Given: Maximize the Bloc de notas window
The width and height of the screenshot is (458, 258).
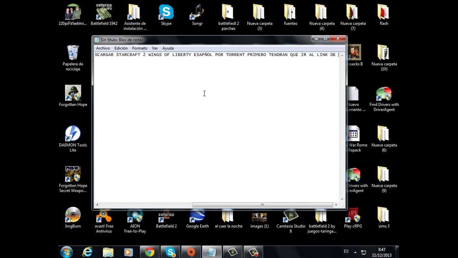Looking at the screenshot, I should [325, 38].
